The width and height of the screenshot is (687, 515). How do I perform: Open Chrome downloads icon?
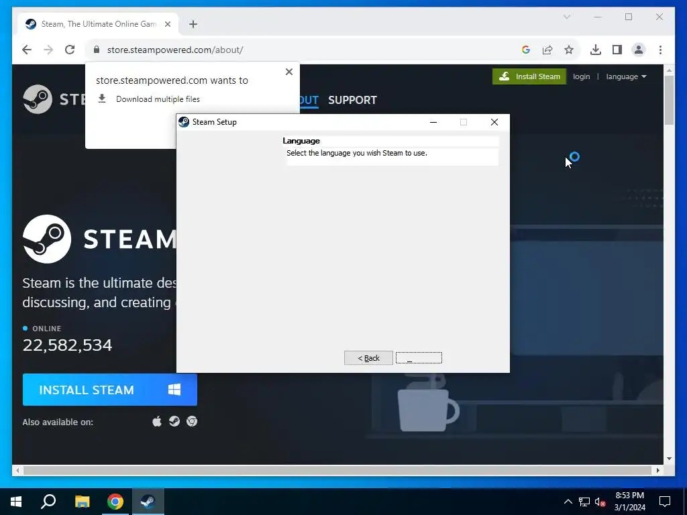point(596,50)
